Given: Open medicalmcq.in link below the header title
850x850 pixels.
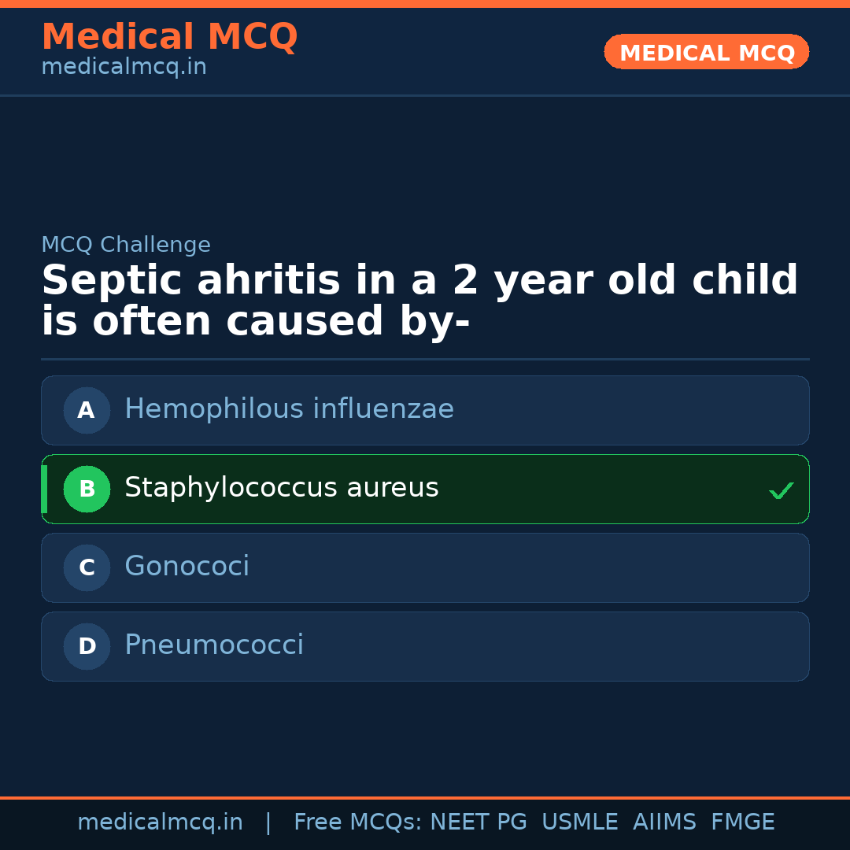Looking at the screenshot, I should click(x=124, y=67).
